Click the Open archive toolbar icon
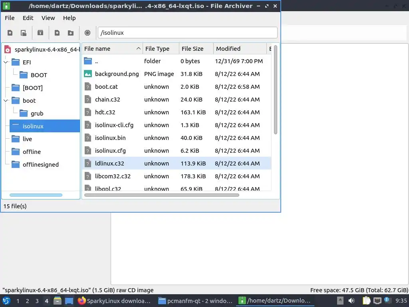 (x=24, y=33)
